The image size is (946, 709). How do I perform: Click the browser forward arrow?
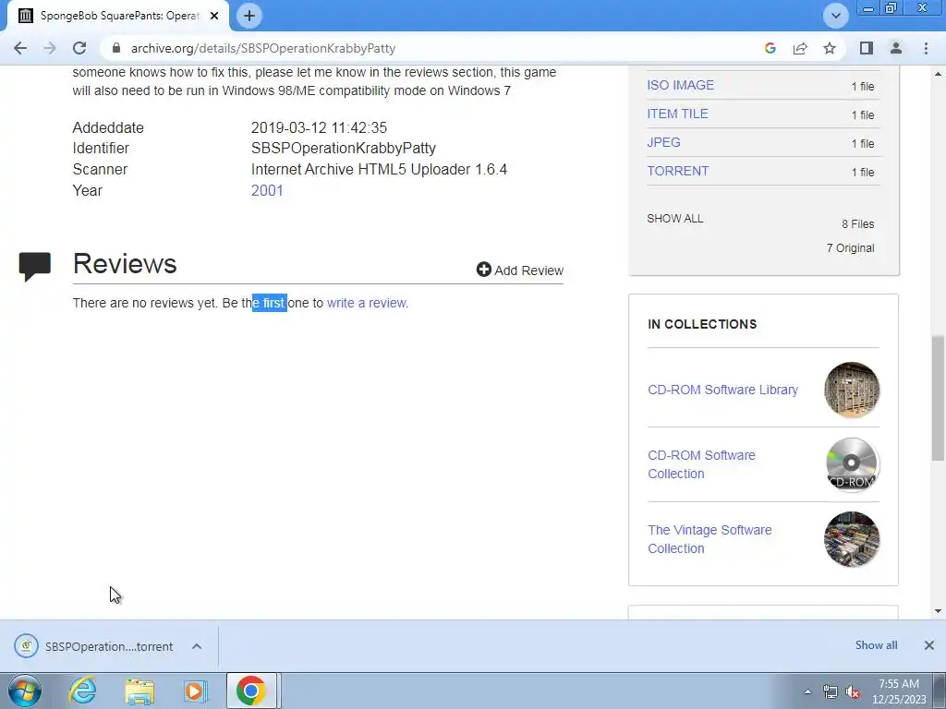click(x=50, y=48)
